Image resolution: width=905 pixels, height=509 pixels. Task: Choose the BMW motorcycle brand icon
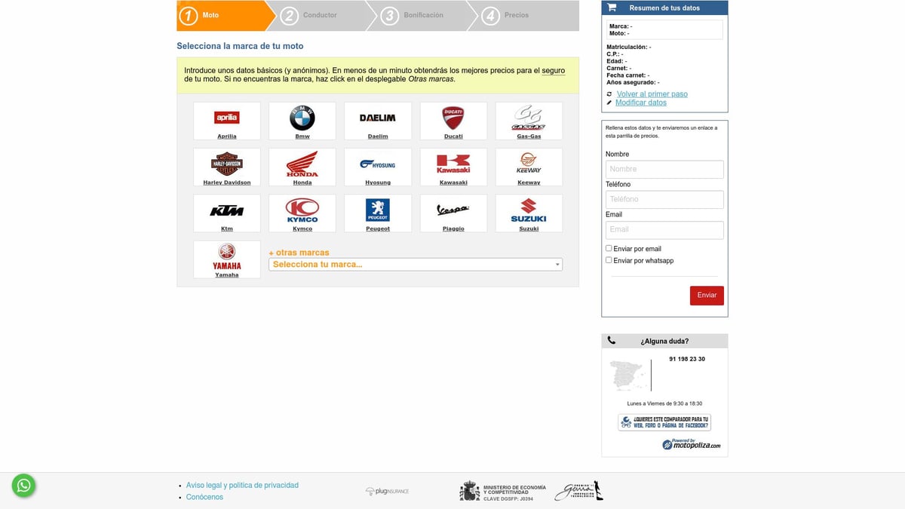coord(302,118)
